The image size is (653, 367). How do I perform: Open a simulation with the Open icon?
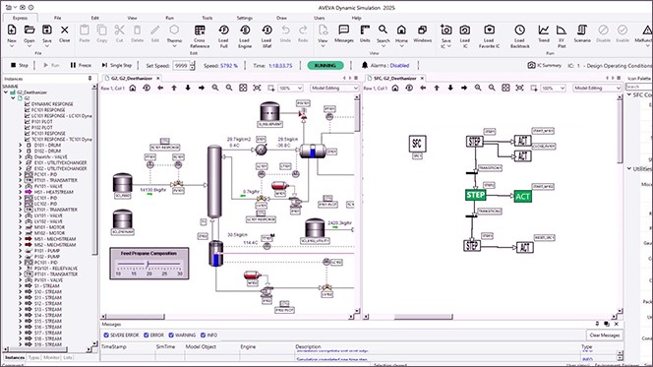tap(30, 30)
